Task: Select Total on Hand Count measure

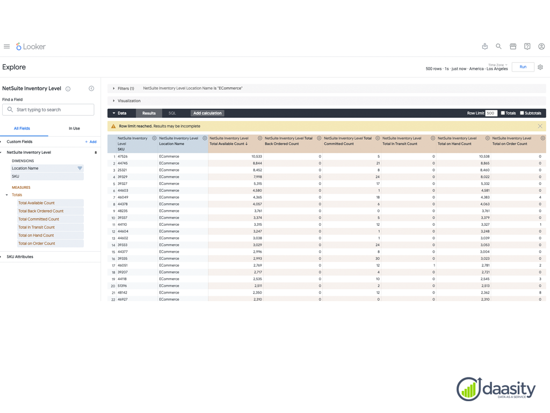Action: pos(50,236)
